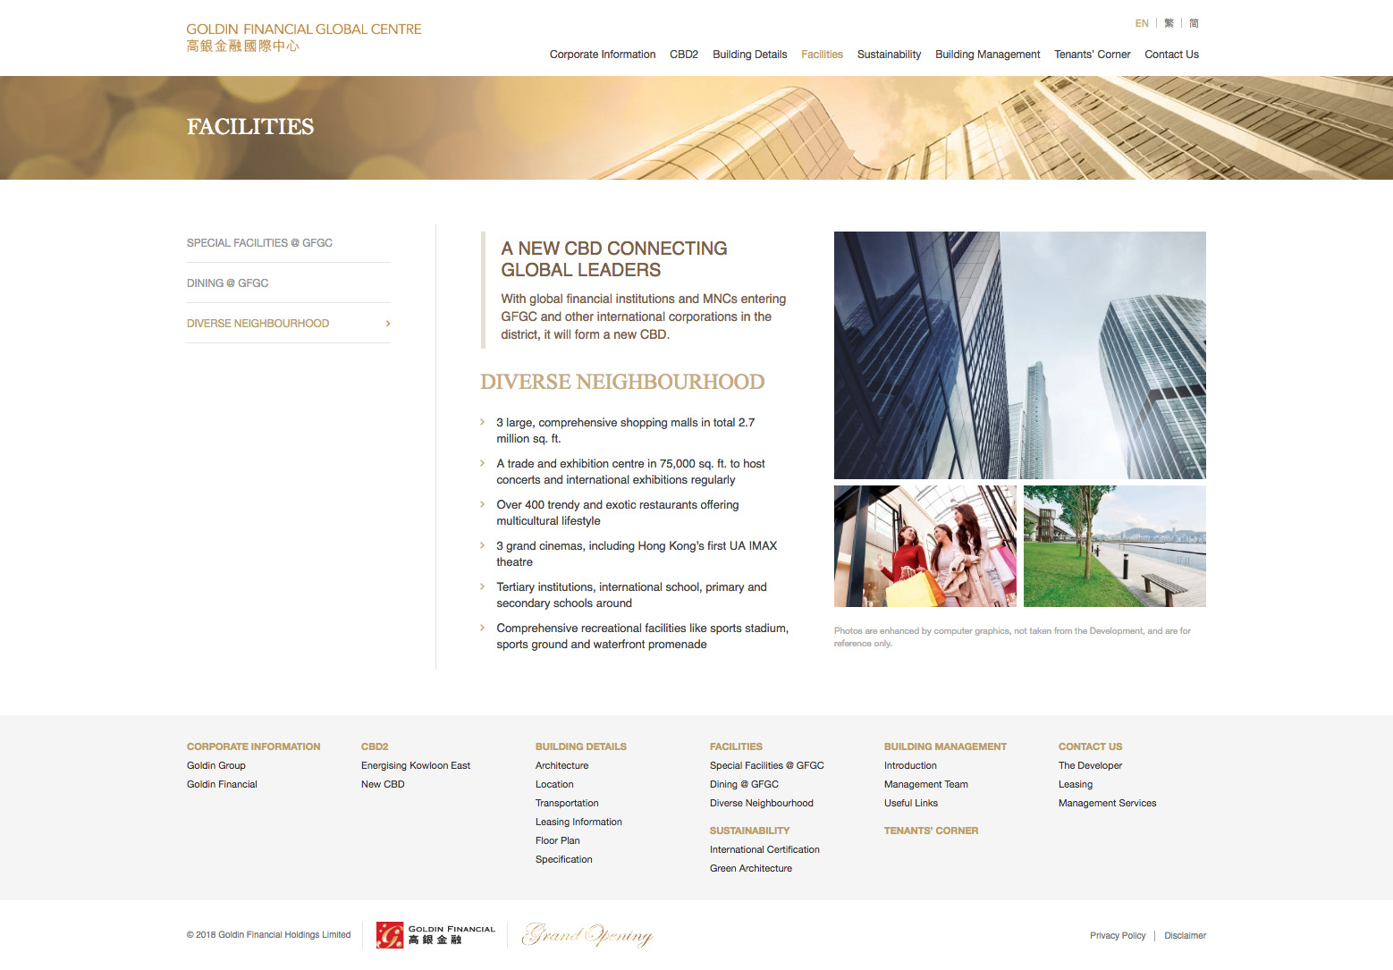Open footer Diverse Neighbourhood link
The image size is (1393, 970).
coord(761,804)
